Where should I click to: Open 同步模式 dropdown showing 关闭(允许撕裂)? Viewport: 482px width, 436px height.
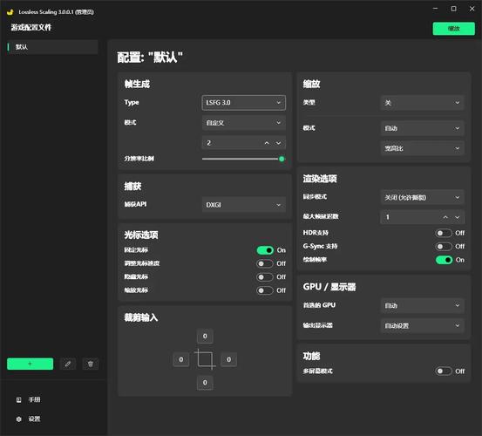423,197
